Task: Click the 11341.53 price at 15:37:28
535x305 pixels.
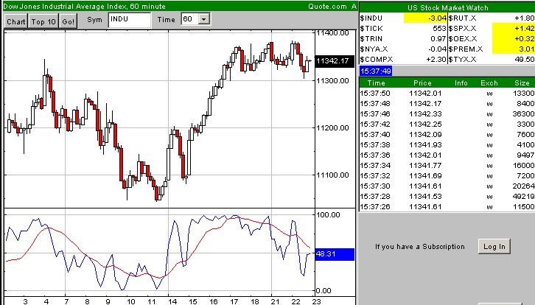Action: point(425,197)
